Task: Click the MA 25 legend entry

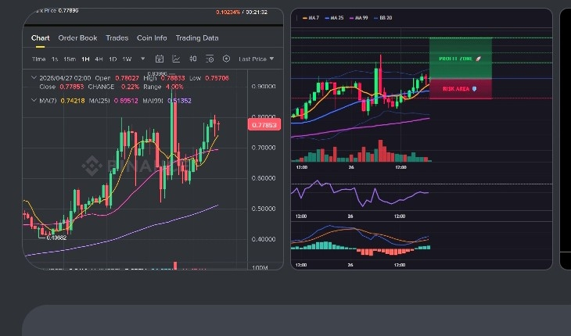Action: [334, 17]
